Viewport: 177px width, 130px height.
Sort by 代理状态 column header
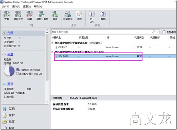pos(139,37)
